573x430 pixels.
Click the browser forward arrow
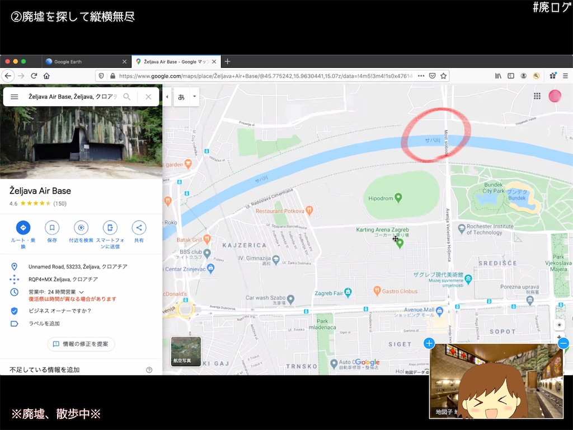[21, 76]
